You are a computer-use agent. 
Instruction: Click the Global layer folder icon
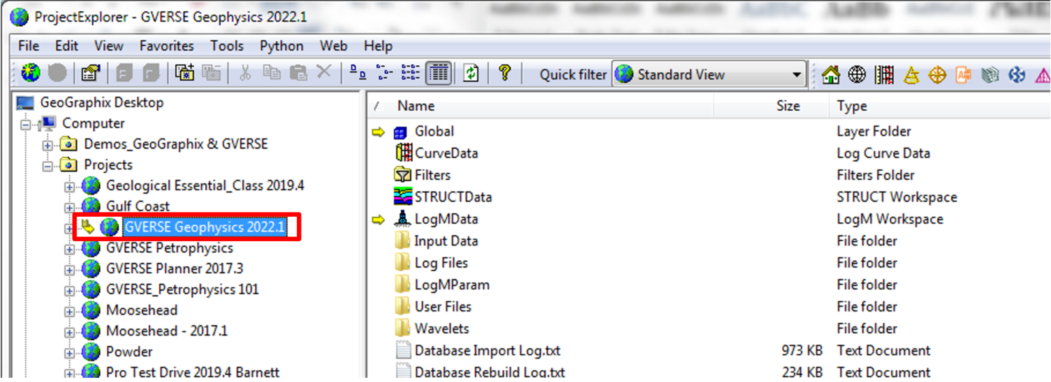(400, 132)
